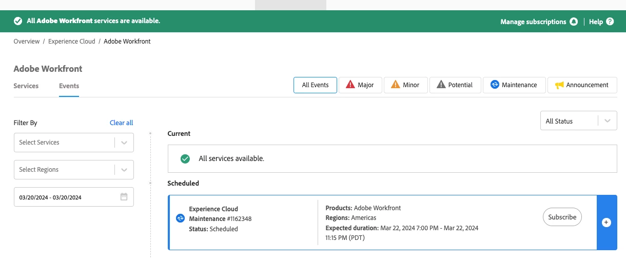The height and width of the screenshot is (262, 626).
Task: Filter events by Maintenance
Action: [x=514, y=85]
